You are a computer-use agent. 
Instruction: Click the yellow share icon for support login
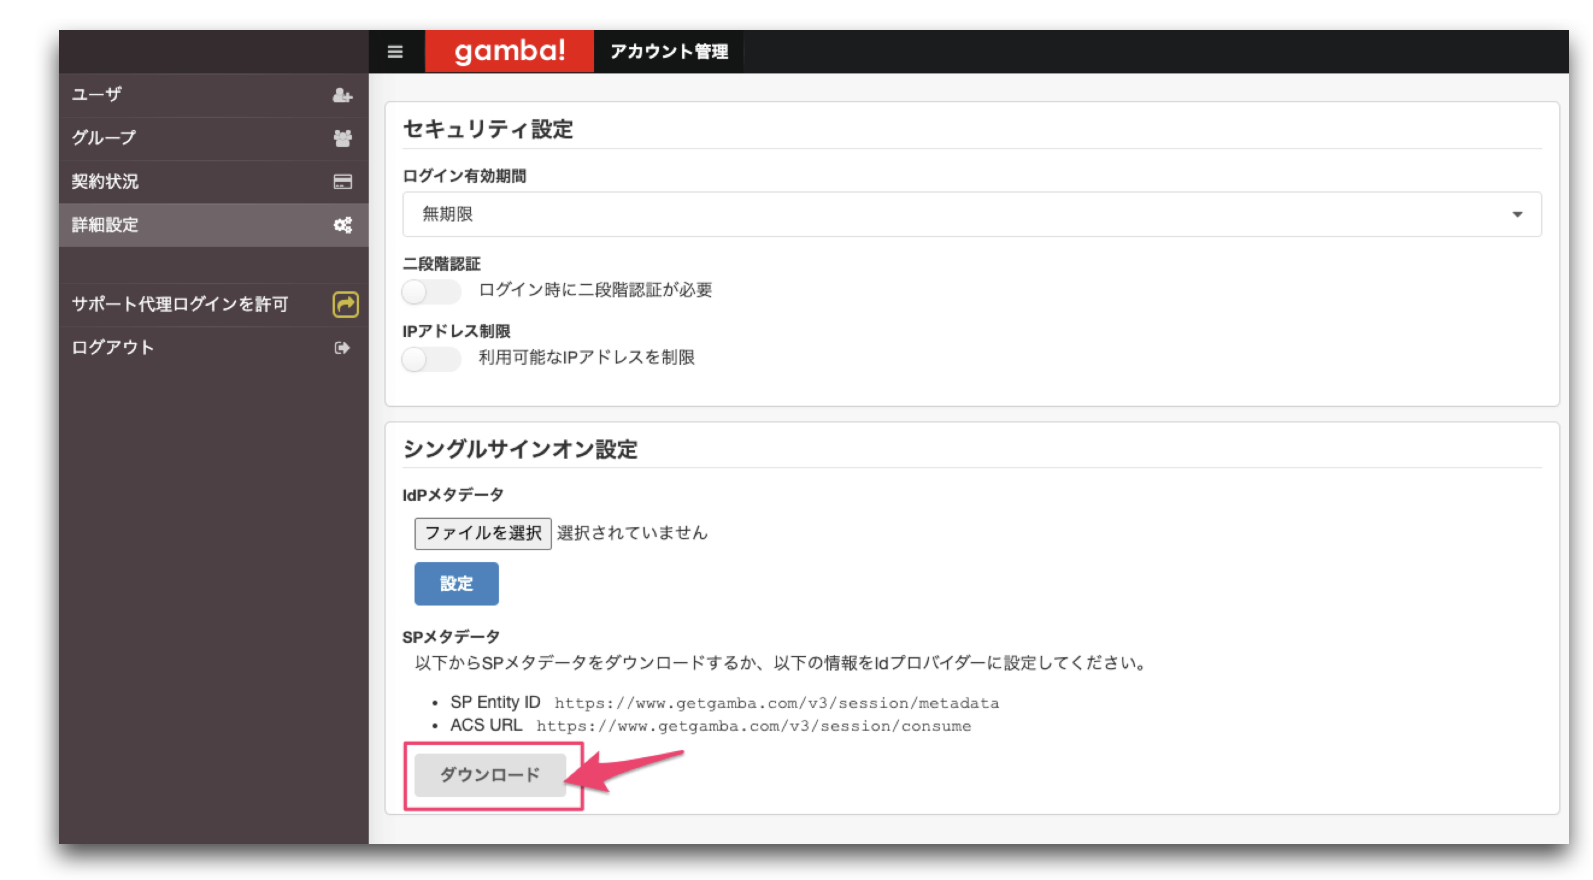point(346,304)
